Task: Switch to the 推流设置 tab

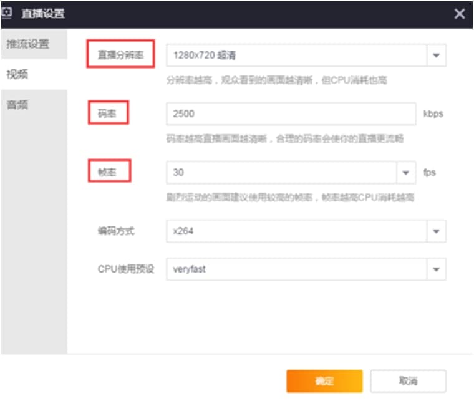Action: [x=27, y=44]
